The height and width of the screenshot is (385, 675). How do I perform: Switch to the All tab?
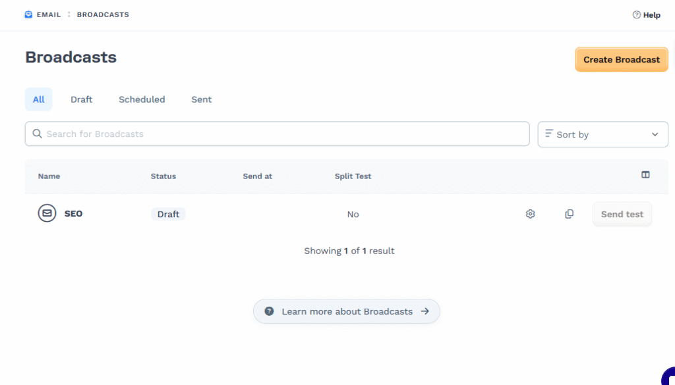(39, 99)
